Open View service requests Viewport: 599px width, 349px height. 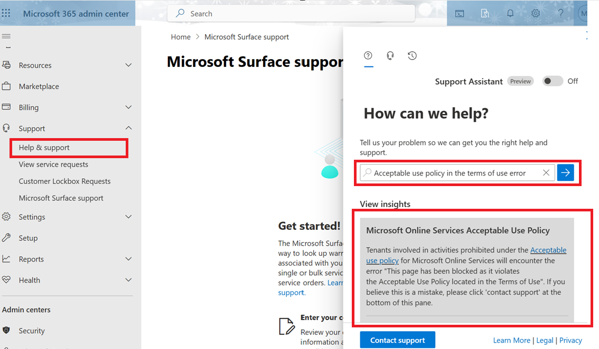pos(53,164)
